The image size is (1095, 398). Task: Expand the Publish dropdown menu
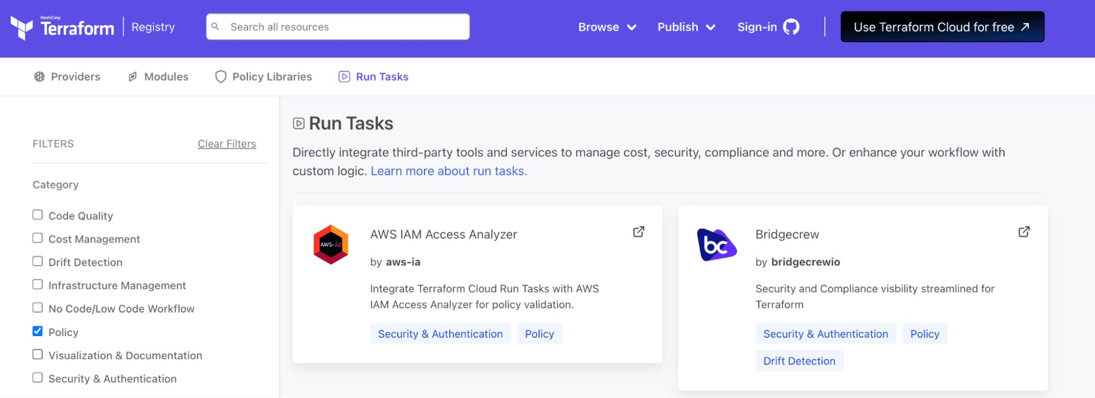tap(686, 27)
